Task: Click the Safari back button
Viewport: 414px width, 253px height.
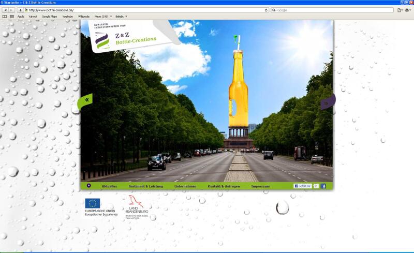Action: pos(5,10)
